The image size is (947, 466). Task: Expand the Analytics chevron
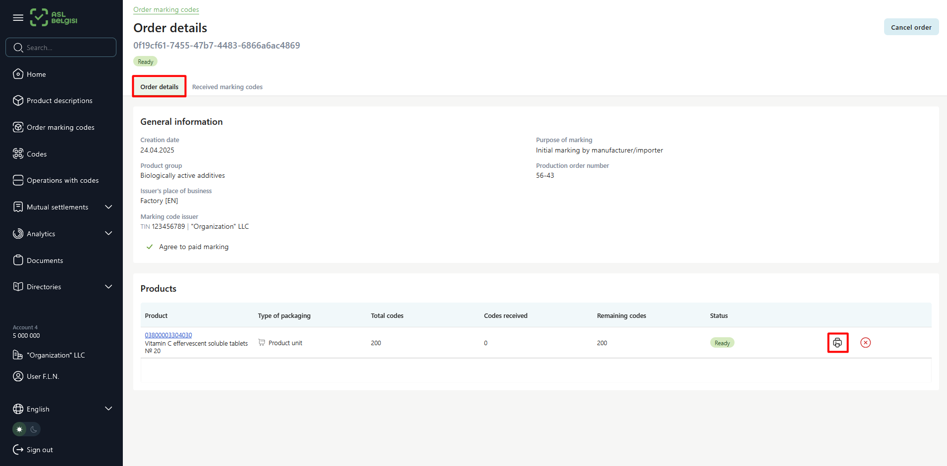[x=108, y=233]
